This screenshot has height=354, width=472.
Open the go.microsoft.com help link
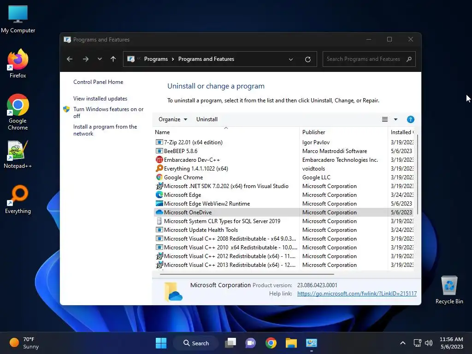click(357, 294)
